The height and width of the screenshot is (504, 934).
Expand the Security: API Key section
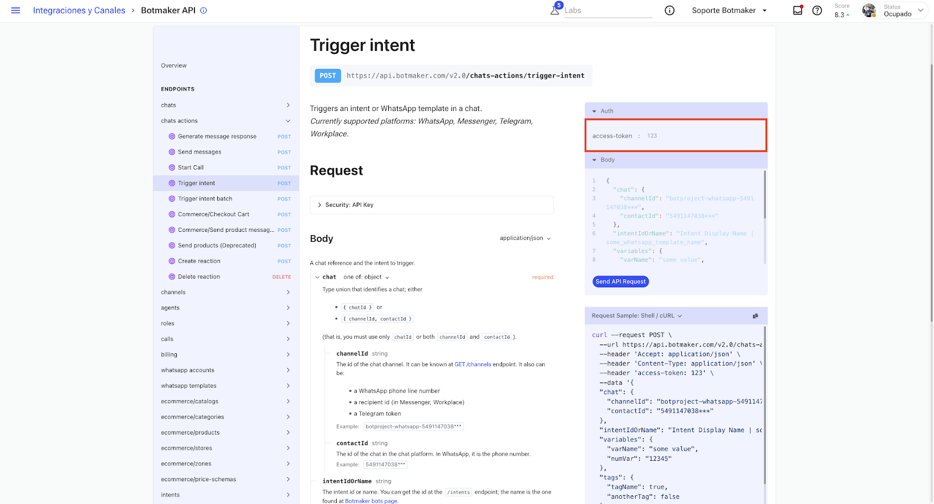click(x=431, y=205)
